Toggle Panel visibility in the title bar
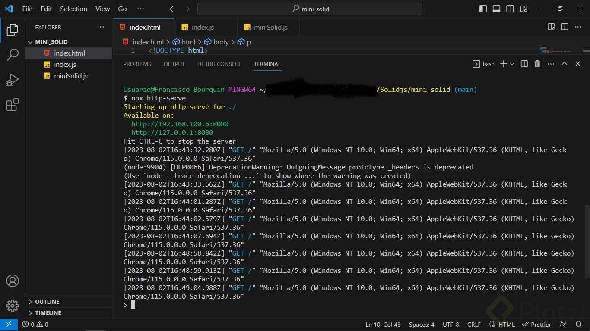The image size is (590, 331). coord(496,9)
